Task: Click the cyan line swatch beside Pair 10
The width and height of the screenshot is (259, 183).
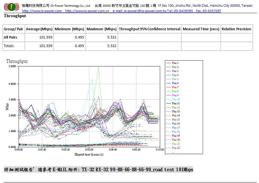Action: pos(168,99)
